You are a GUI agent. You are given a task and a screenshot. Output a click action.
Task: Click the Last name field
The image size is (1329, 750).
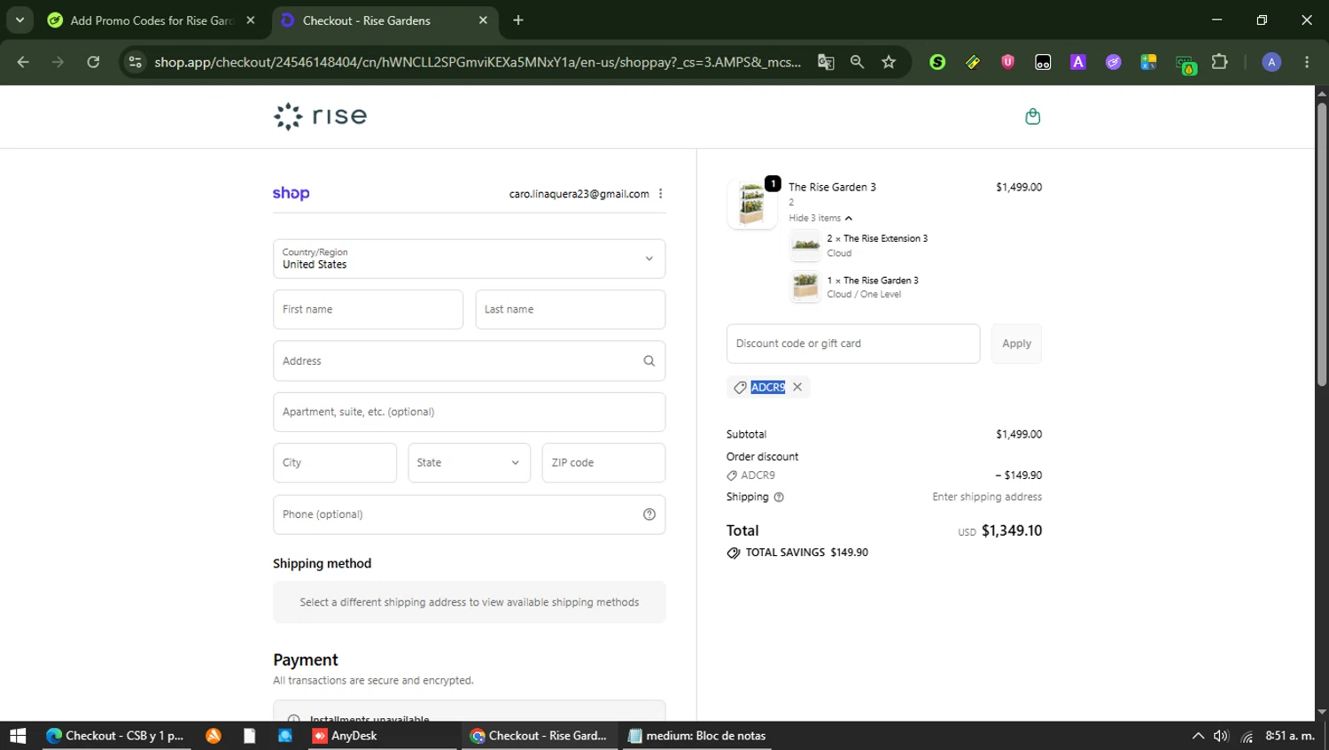pos(570,310)
